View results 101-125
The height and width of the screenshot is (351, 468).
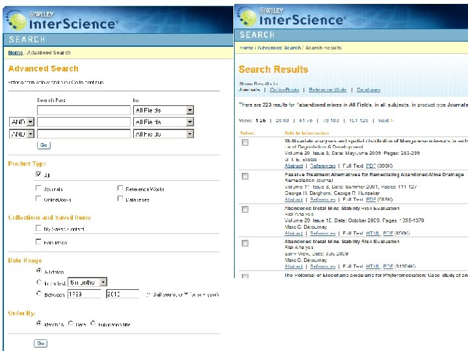point(358,121)
